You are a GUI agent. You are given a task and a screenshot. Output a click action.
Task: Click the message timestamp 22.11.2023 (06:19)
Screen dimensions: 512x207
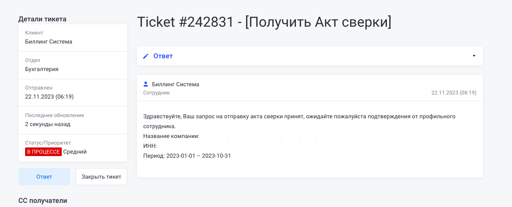[x=454, y=93]
